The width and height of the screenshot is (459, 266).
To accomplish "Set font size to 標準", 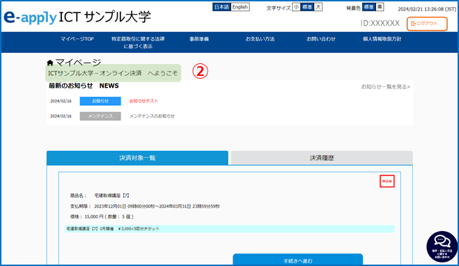I will pos(307,7).
